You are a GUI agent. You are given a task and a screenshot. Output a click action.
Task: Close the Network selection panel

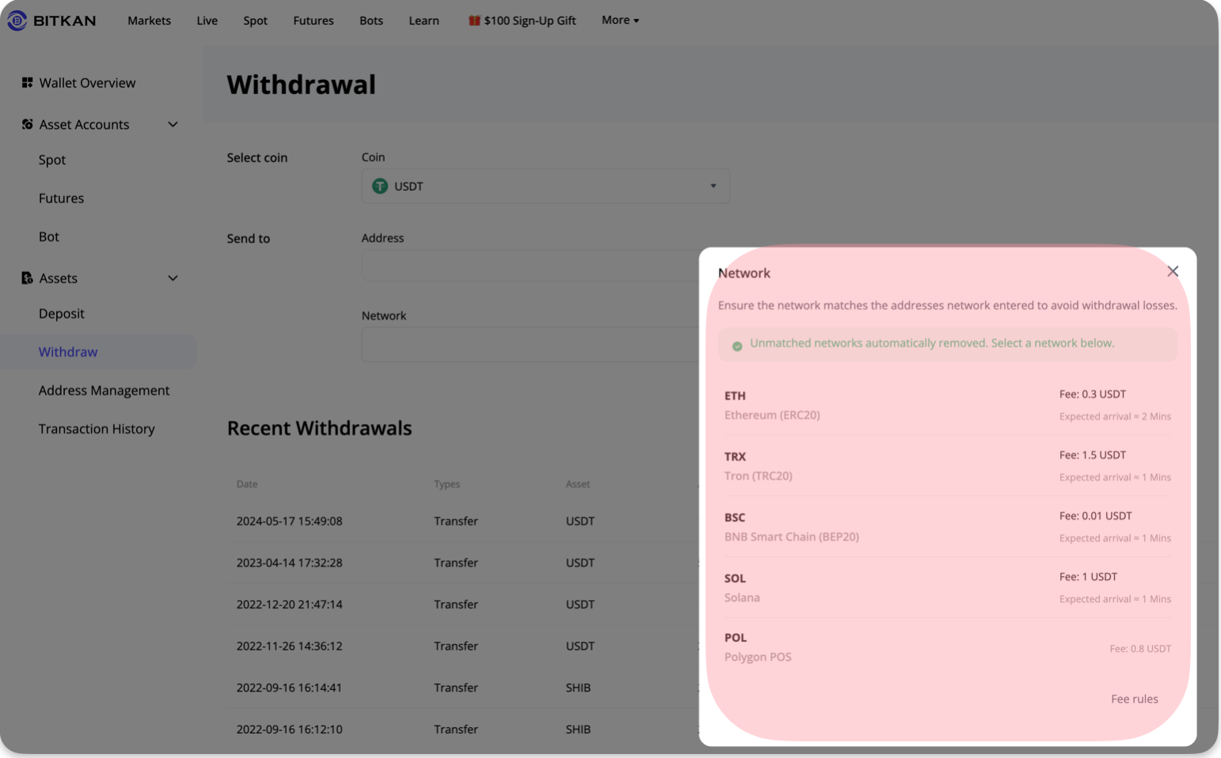point(1173,271)
